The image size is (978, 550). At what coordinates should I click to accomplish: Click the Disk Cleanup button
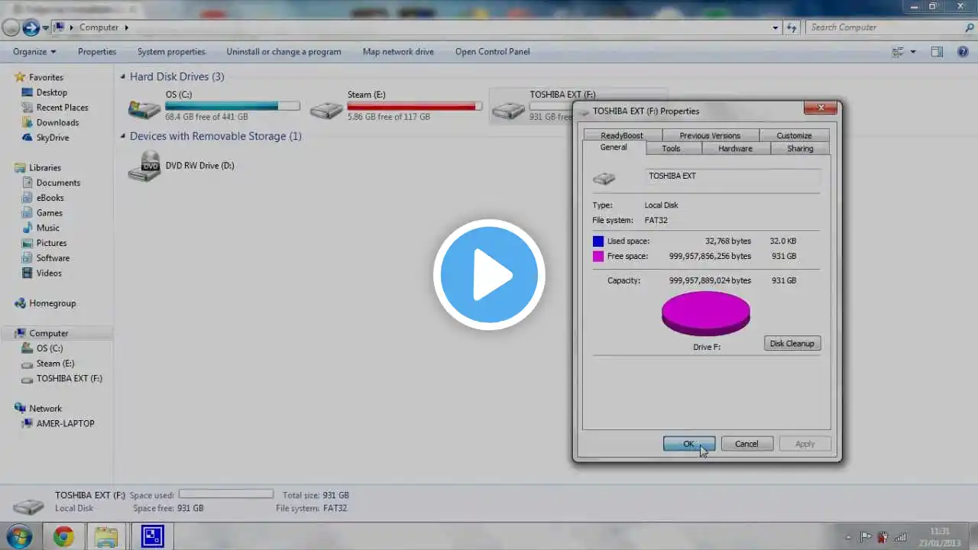(792, 343)
